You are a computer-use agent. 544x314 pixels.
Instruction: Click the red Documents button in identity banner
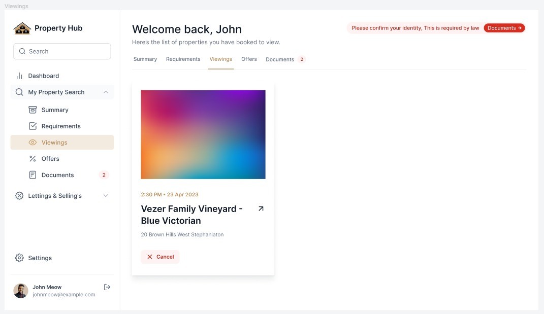click(x=504, y=28)
